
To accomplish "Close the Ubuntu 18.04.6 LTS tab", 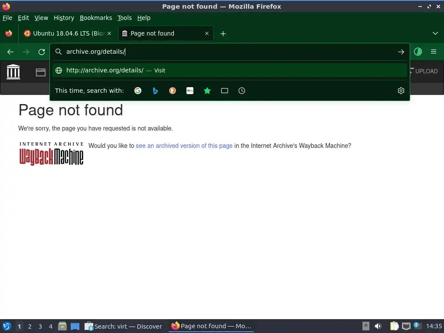I will 109,33.
